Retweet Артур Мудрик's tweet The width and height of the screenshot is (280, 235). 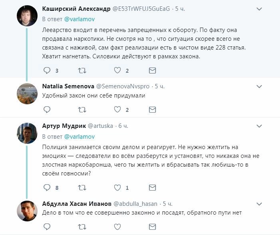click(x=82, y=187)
